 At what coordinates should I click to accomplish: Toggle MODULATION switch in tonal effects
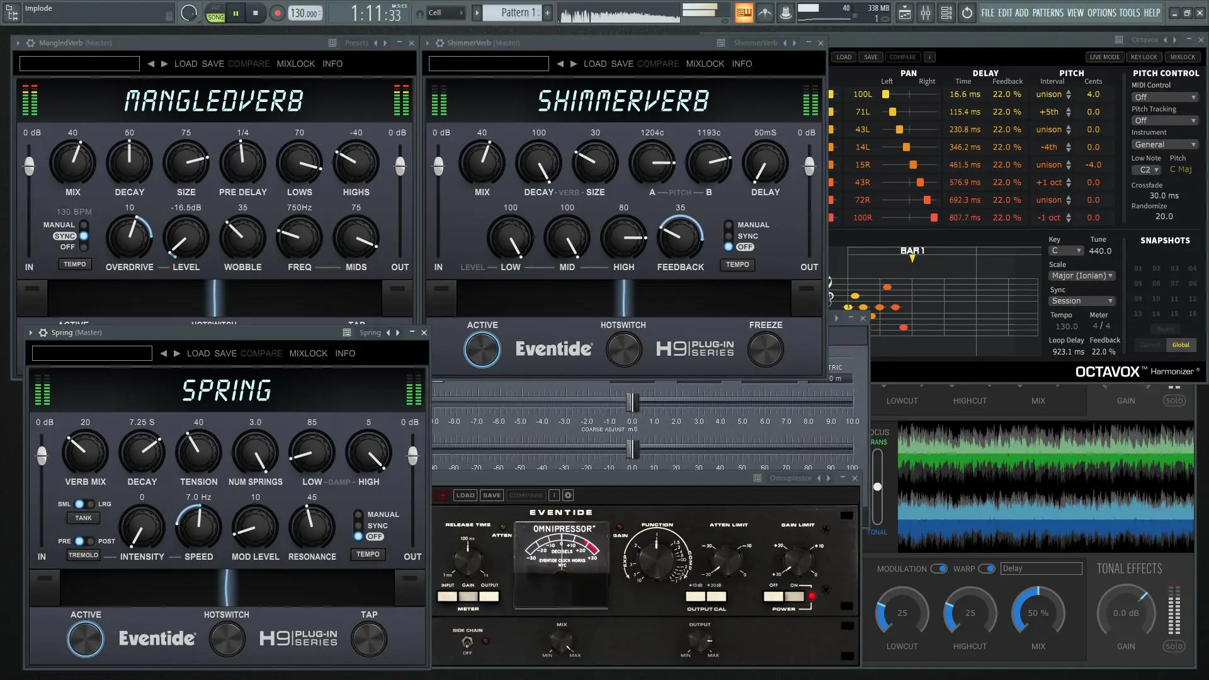pyautogui.click(x=939, y=569)
